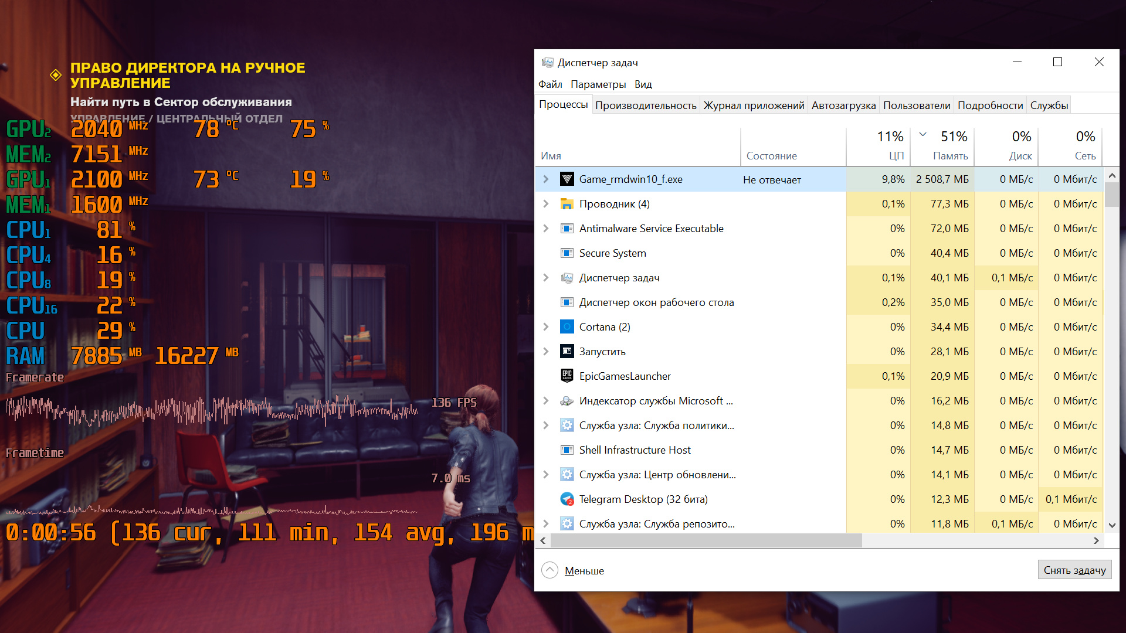Click the horizontal scrollbar thumb
1126x633 pixels.
706,541
